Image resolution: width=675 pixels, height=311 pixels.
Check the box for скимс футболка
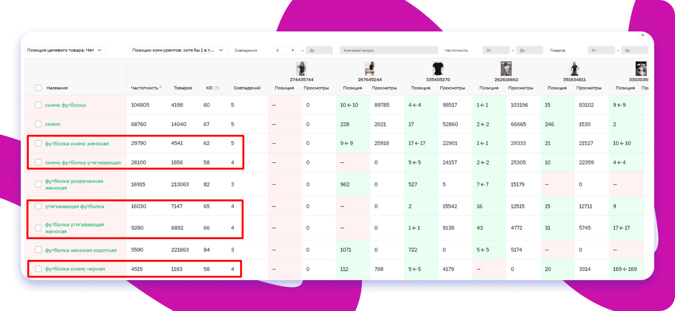tap(38, 105)
